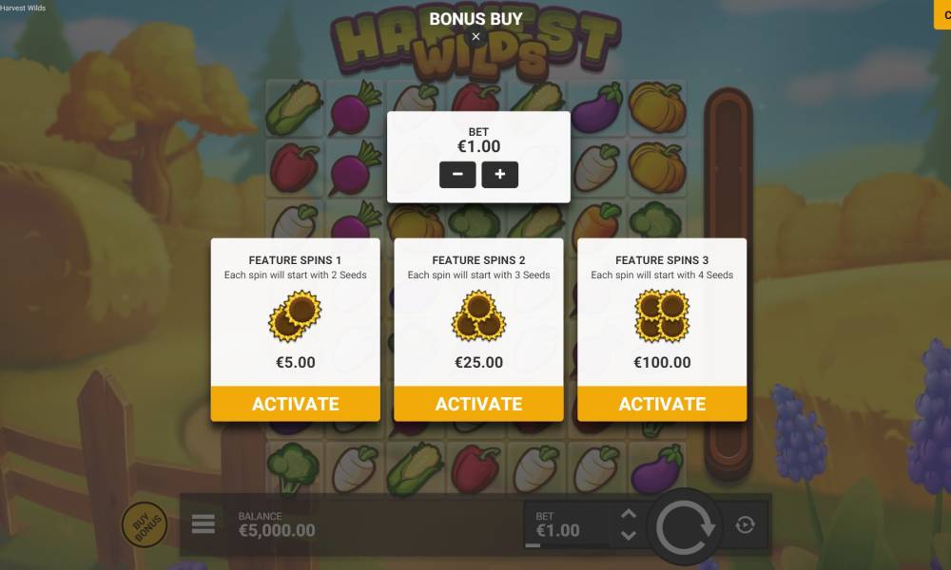Open autoplay settings icon
The image size is (951, 570).
pos(745,524)
